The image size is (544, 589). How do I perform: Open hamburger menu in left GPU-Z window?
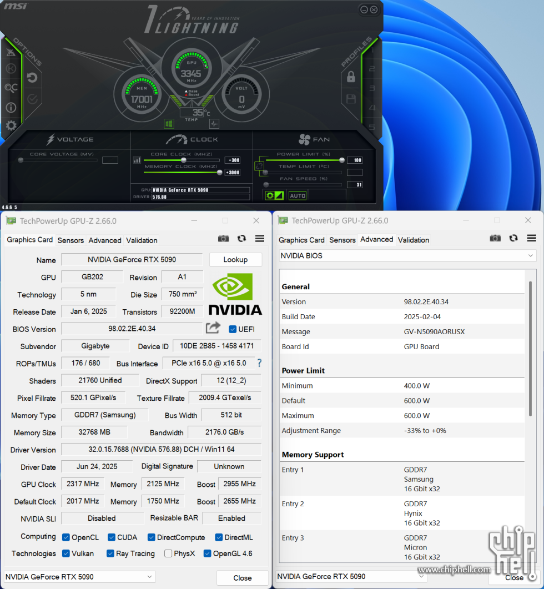260,239
